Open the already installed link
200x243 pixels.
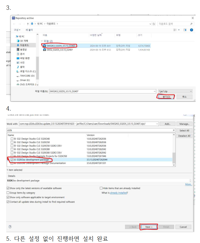coord(118,193)
